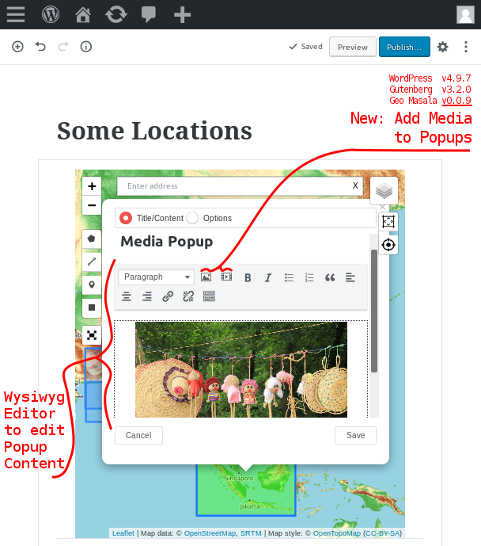Open editor settings gear
Screen dimensions: 481x546
(443, 47)
